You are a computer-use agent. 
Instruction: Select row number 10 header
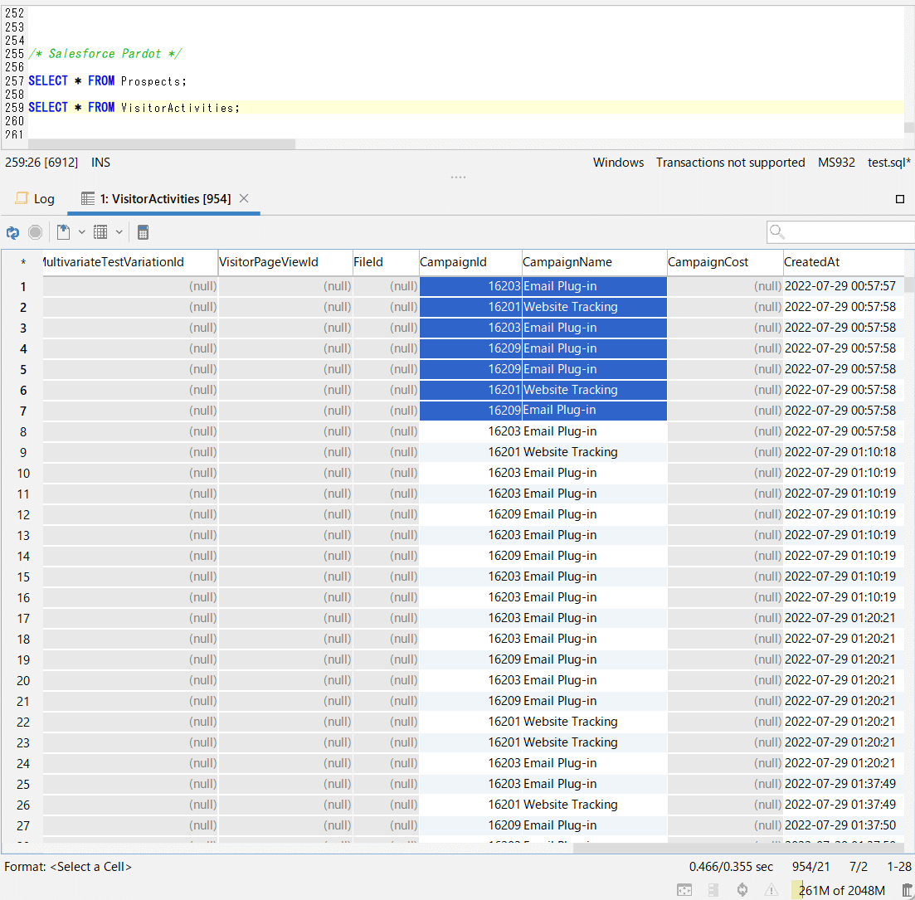[x=22, y=473]
